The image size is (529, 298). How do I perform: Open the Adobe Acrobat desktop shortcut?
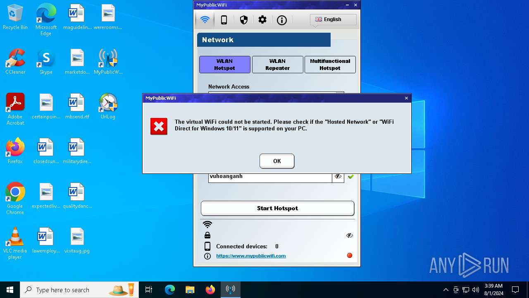tap(15, 109)
